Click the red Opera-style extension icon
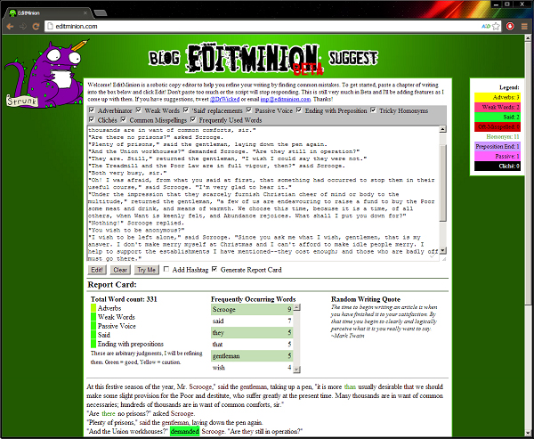This screenshot has height=439, width=534. (x=510, y=26)
